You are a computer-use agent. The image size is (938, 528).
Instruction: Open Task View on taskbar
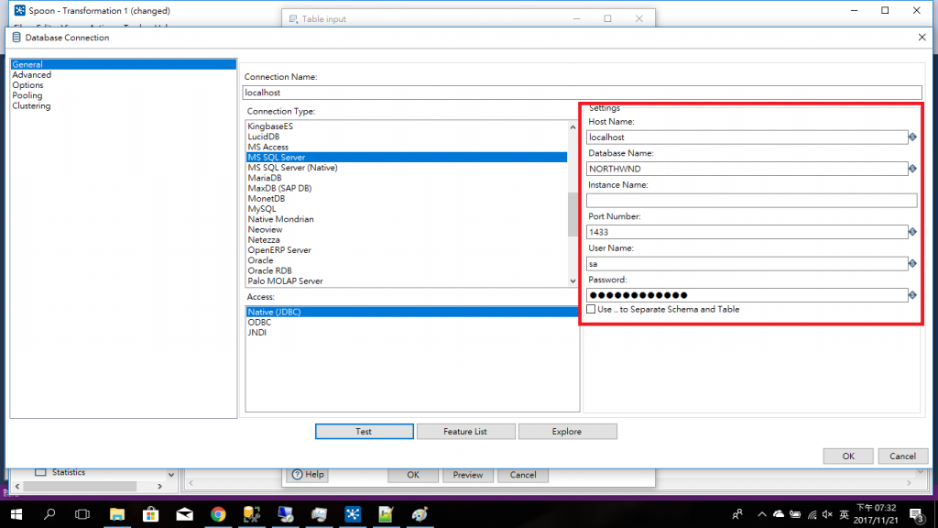pyautogui.click(x=82, y=514)
